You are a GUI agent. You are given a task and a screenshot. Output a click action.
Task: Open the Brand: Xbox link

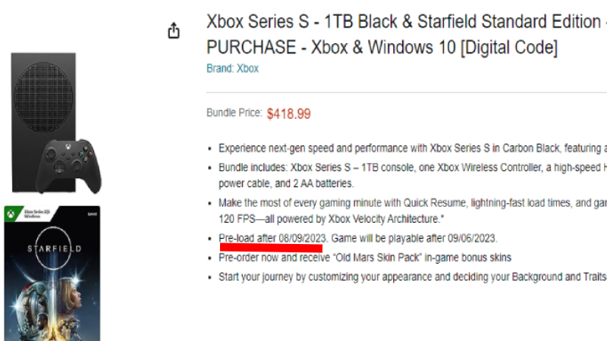pyautogui.click(x=232, y=68)
